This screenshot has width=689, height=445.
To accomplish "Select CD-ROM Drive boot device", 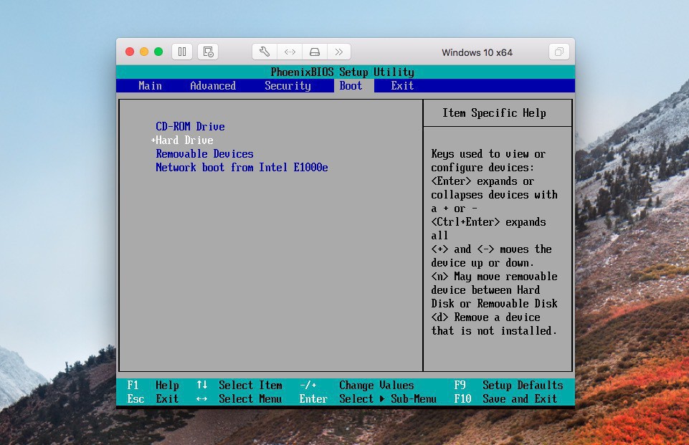I will (x=190, y=127).
